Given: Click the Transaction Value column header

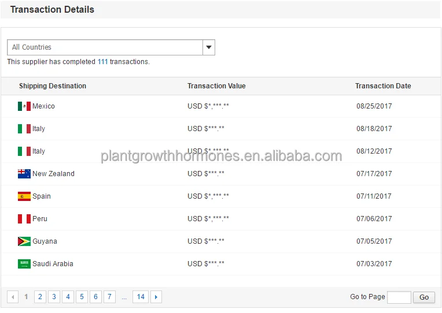Looking at the screenshot, I should click(216, 86).
